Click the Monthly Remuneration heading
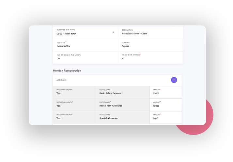Viewport: 233px width, 162px height. pyautogui.click(x=67, y=71)
